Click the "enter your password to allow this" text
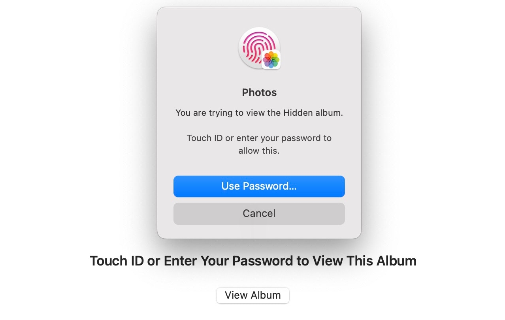This screenshot has height=320, width=505. pos(259,144)
